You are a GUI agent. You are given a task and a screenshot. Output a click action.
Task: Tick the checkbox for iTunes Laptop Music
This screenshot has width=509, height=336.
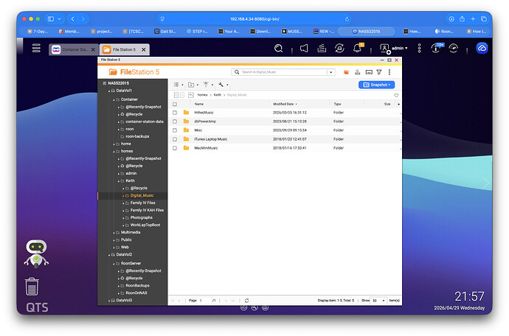click(x=175, y=139)
